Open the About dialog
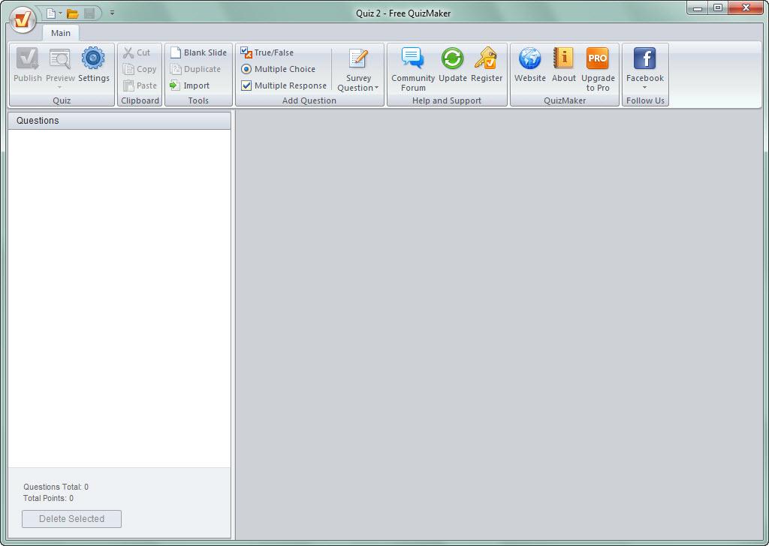The image size is (769, 546). click(x=563, y=65)
